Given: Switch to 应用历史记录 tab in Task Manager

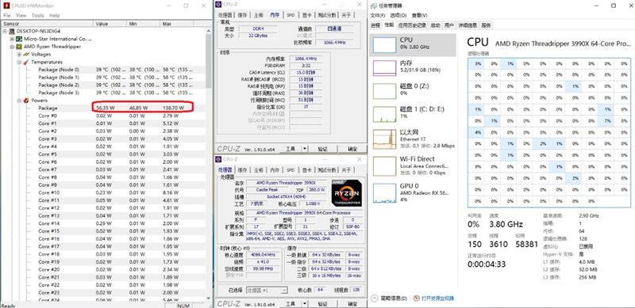Looking at the screenshot, I should (412, 25).
